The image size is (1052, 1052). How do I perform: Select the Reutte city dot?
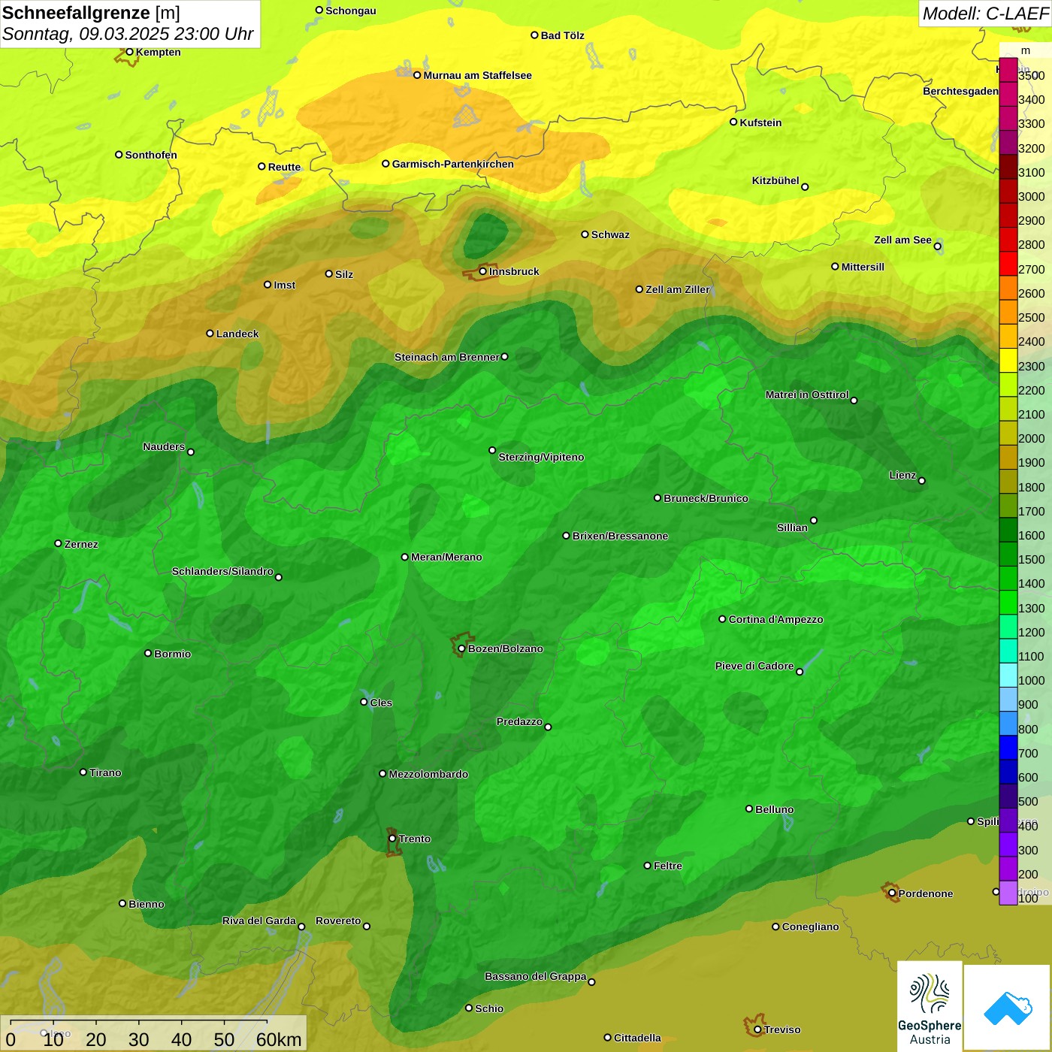coord(261,167)
